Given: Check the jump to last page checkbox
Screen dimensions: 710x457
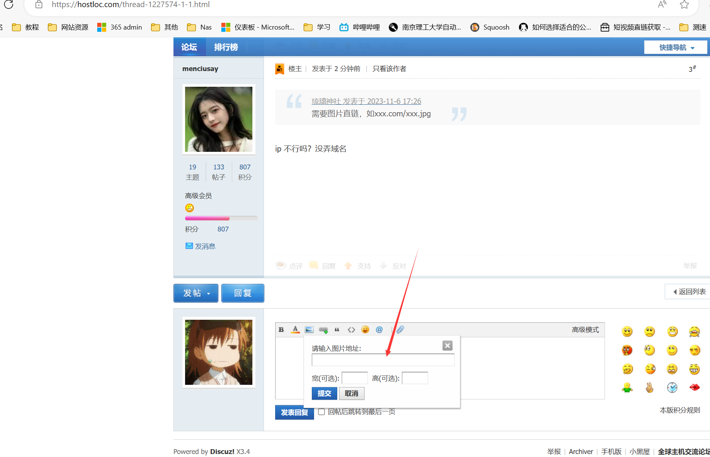Looking at the screenshot, I should (x=321, y=412).
